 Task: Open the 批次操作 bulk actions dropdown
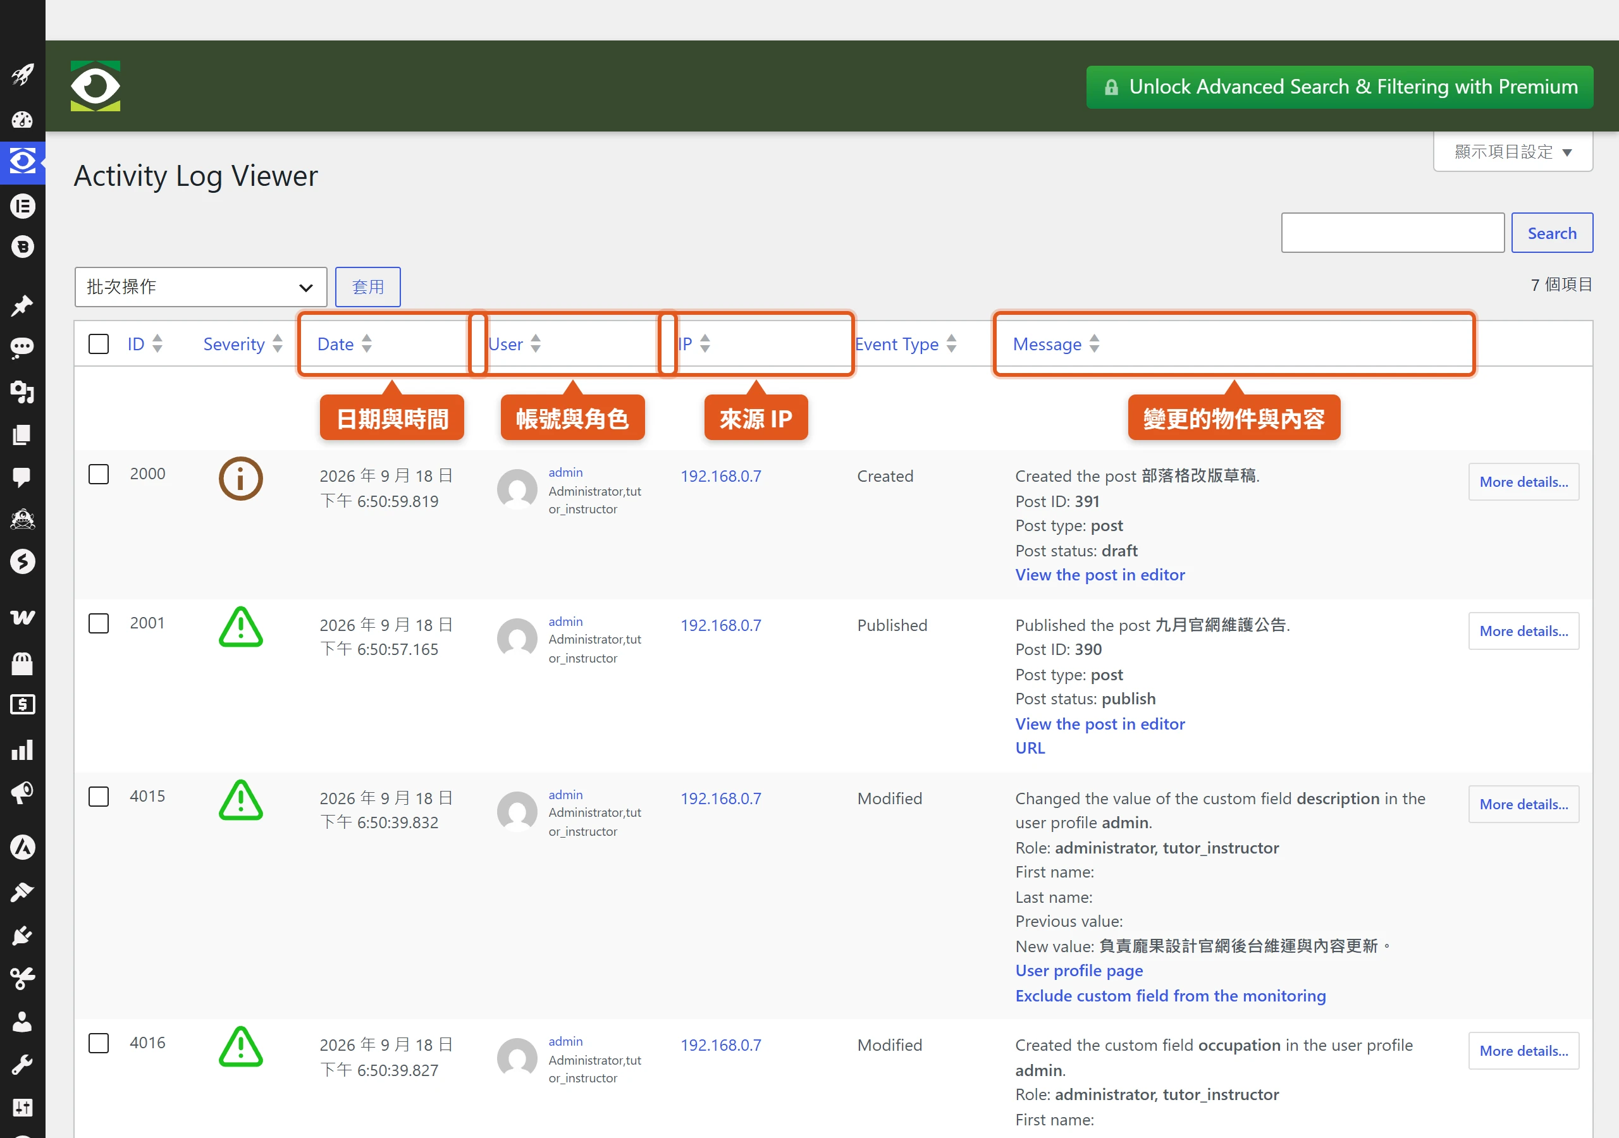click(x=201, y=287)
